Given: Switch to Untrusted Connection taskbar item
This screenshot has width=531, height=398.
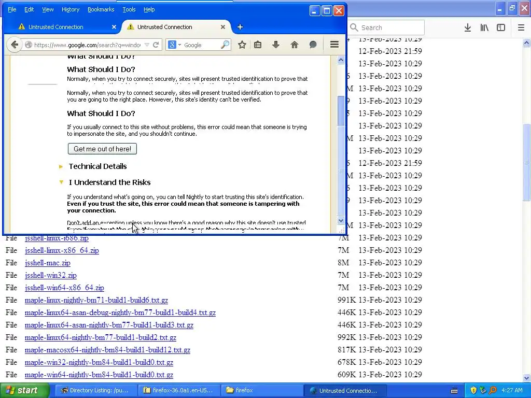Looking at the screenshot, I should tap(344, 390).
